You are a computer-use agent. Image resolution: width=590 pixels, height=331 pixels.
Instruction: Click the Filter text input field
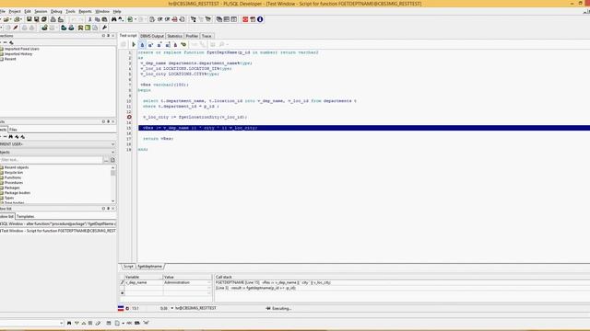[52, 160]
